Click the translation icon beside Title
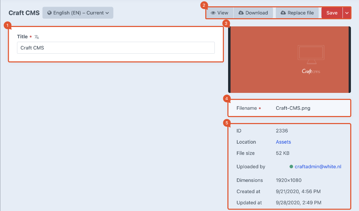 [37, 37]
